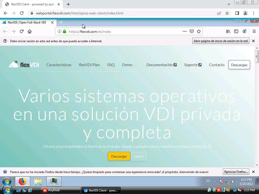Share this page icon in Chrome

(219, 13)
